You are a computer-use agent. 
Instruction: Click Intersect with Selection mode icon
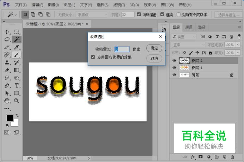(48, 14)
